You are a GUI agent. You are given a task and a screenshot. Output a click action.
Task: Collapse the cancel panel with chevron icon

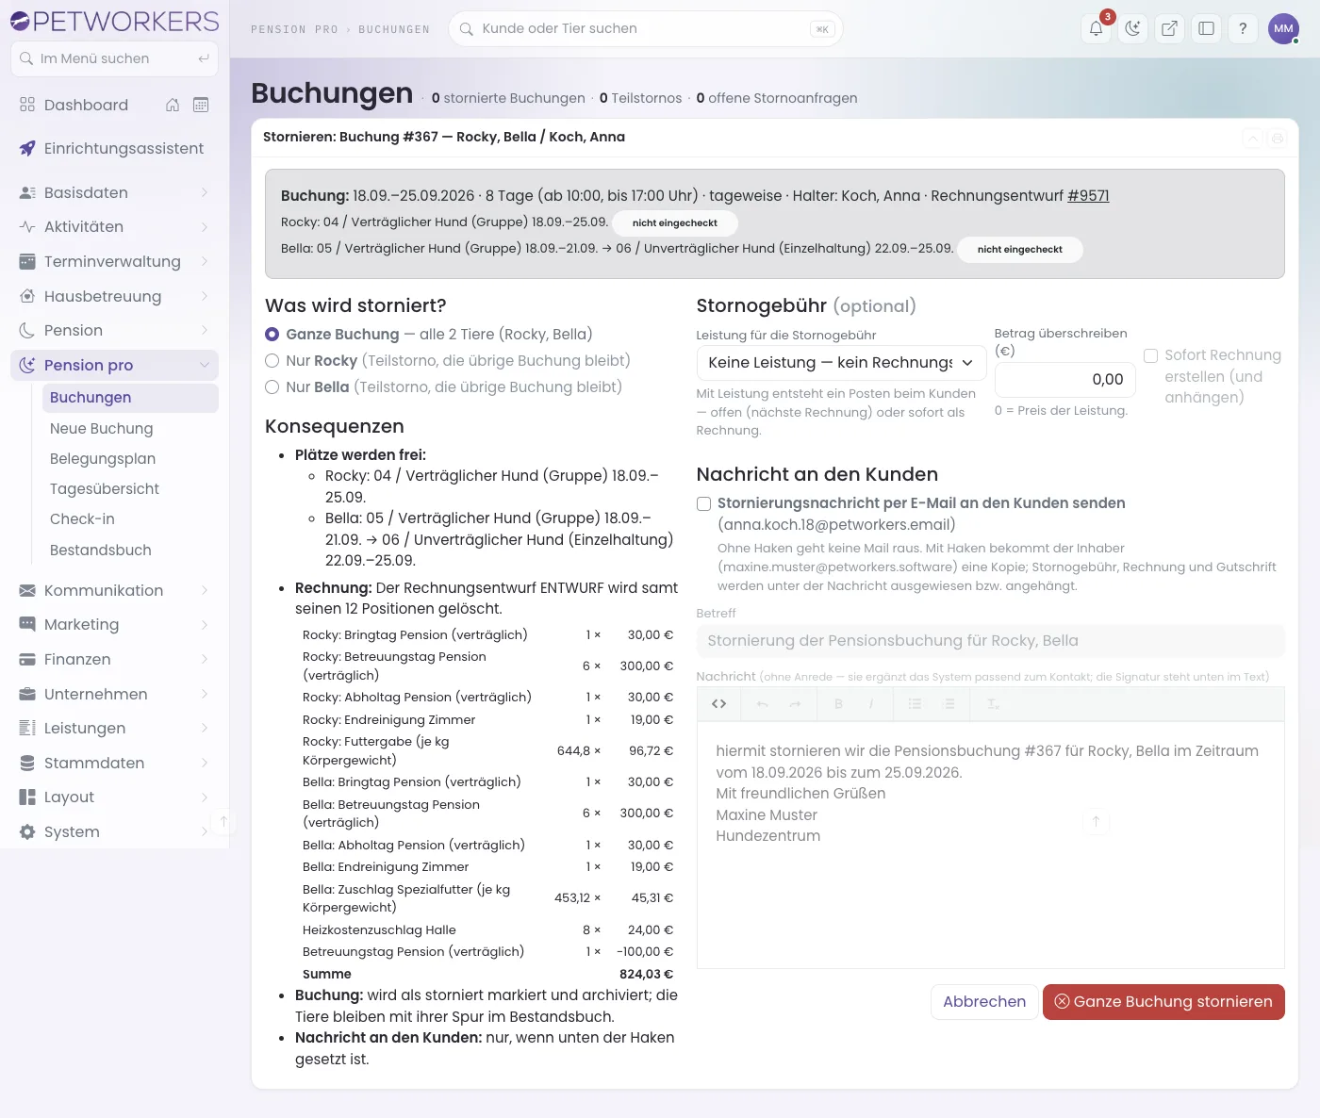1253,139
